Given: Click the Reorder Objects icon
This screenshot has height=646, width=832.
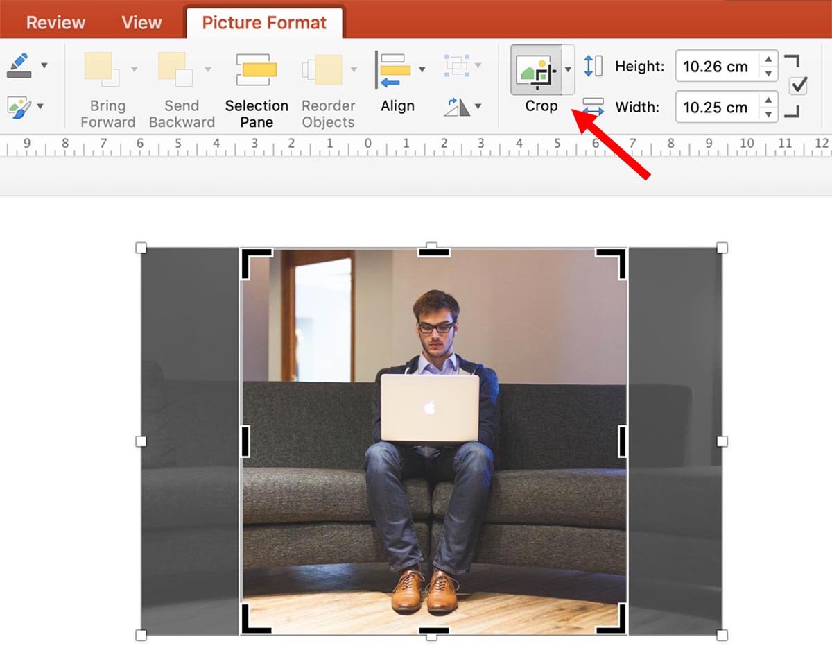Looking at the screenshot, I should click(322, 69).
